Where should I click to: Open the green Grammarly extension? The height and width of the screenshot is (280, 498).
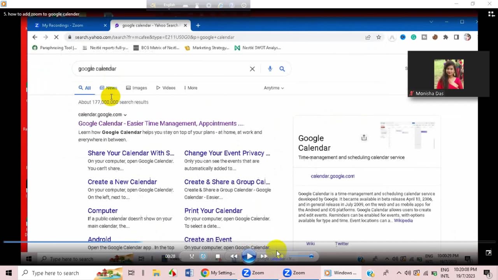414,37
